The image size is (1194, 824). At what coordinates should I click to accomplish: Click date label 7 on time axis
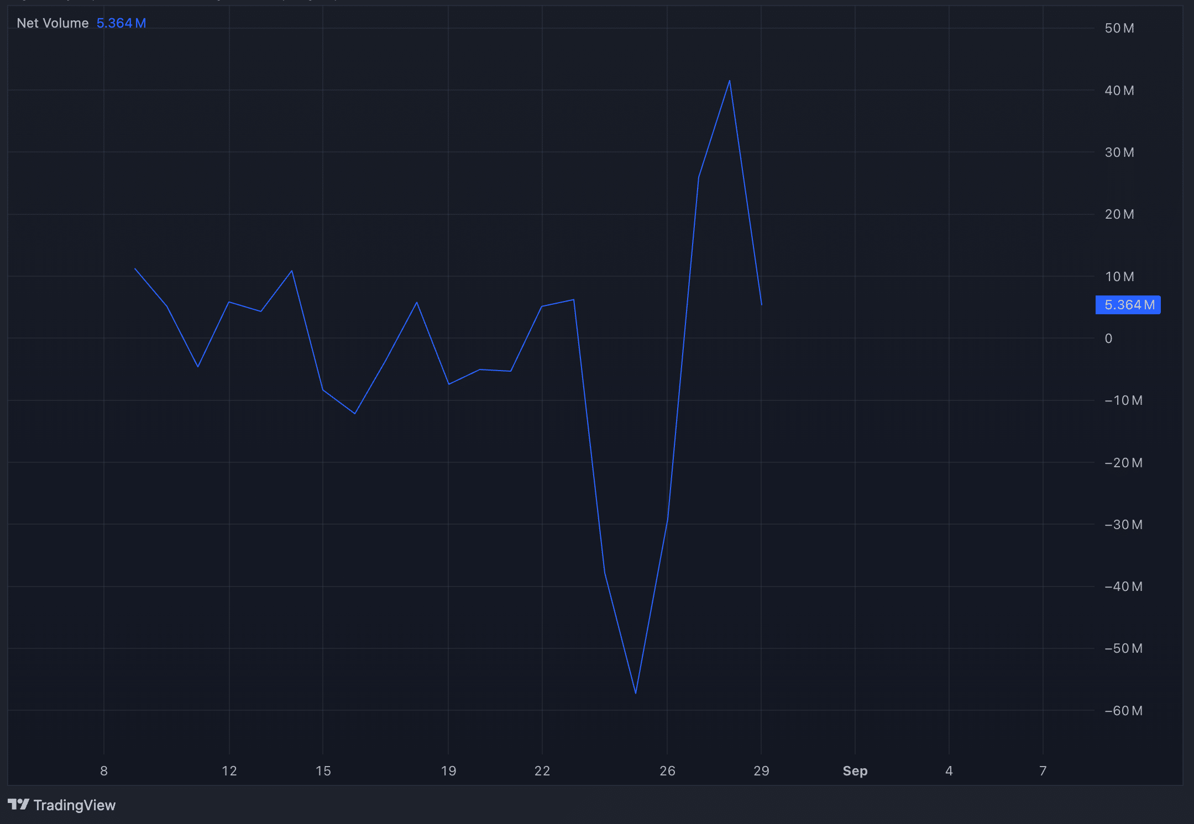point(1043,770)
